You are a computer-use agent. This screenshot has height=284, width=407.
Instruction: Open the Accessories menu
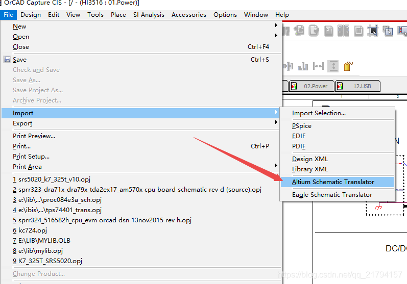189,15
